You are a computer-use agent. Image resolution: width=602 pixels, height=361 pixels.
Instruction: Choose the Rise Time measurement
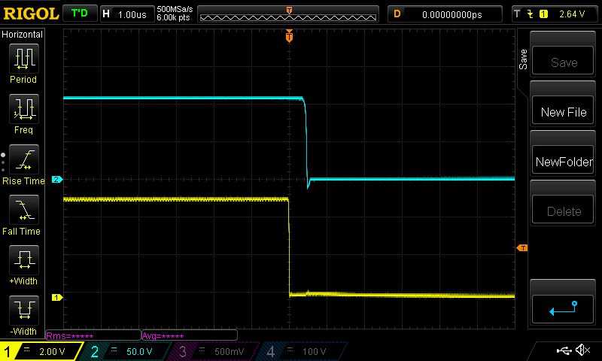click(x=23, y=163)
